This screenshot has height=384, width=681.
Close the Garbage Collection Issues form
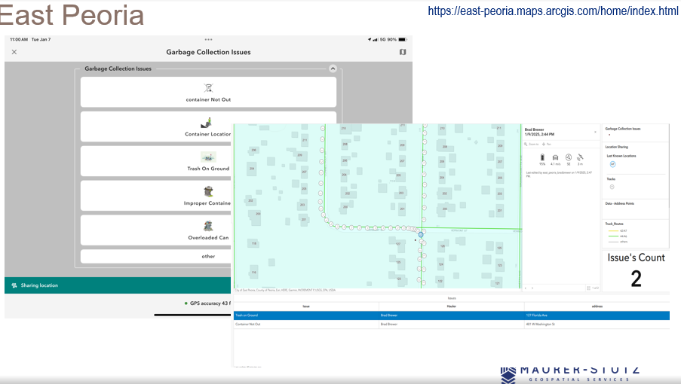coord(14,52)
